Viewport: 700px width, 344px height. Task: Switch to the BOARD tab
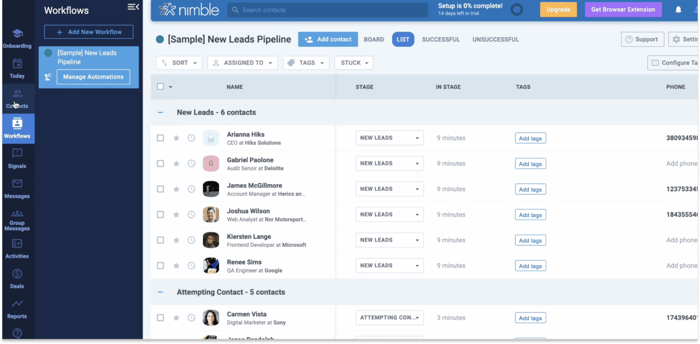(374, 39)
